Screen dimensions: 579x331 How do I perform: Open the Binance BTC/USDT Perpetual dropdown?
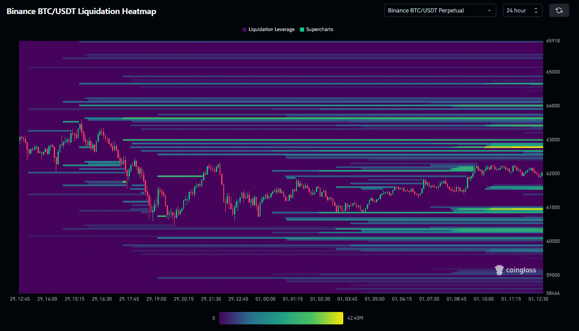440,10
